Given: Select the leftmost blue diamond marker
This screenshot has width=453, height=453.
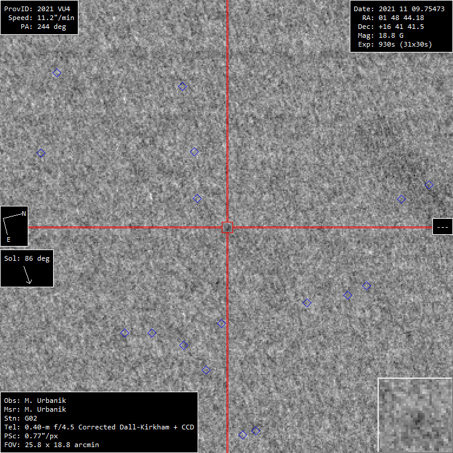Looking at the screenshot, I should click(x=41, y=153).
